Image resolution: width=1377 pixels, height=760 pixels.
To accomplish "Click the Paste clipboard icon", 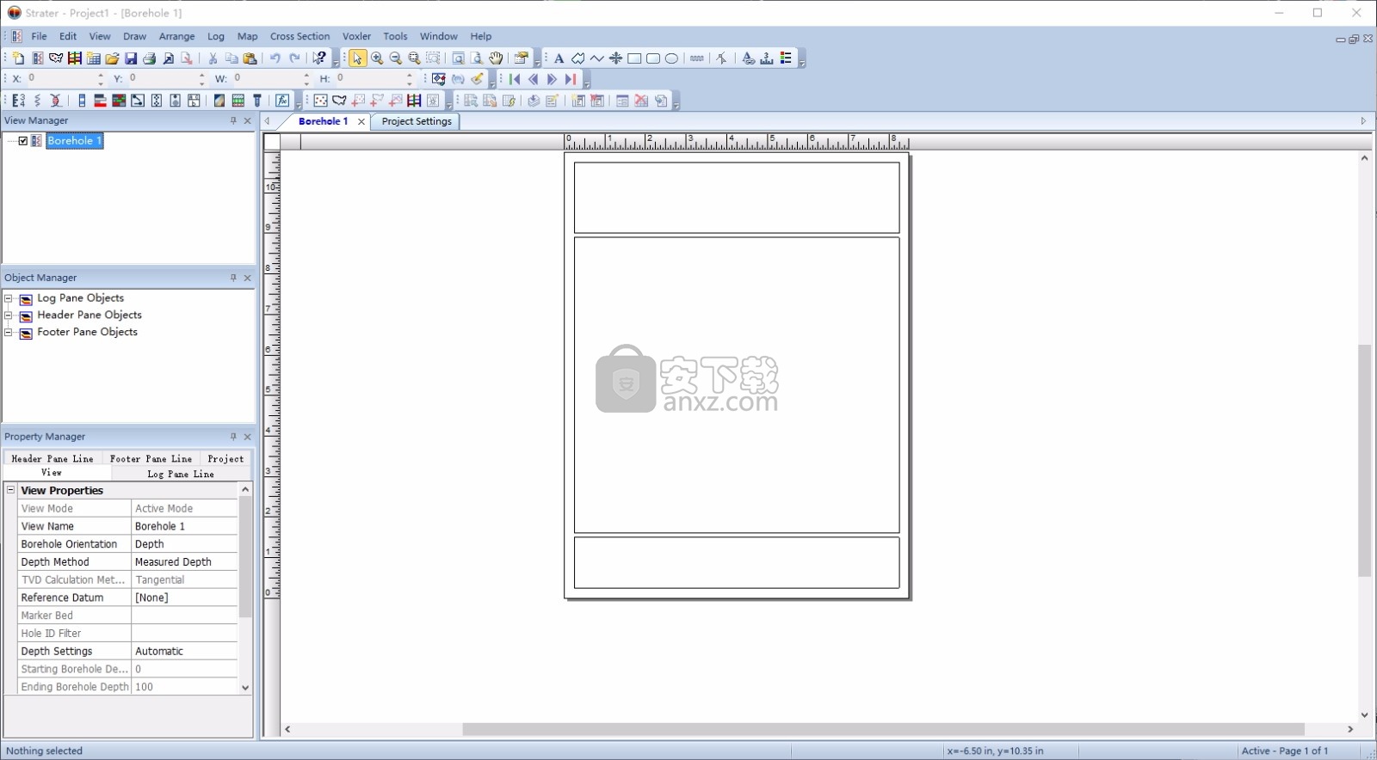I will click(250, 58).
